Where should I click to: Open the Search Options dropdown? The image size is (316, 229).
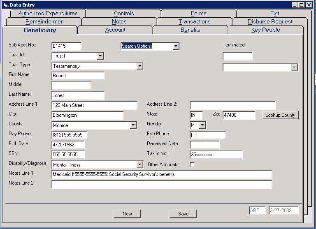176,46
